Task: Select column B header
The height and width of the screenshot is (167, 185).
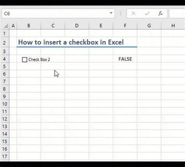Action: tap(29, 26)
